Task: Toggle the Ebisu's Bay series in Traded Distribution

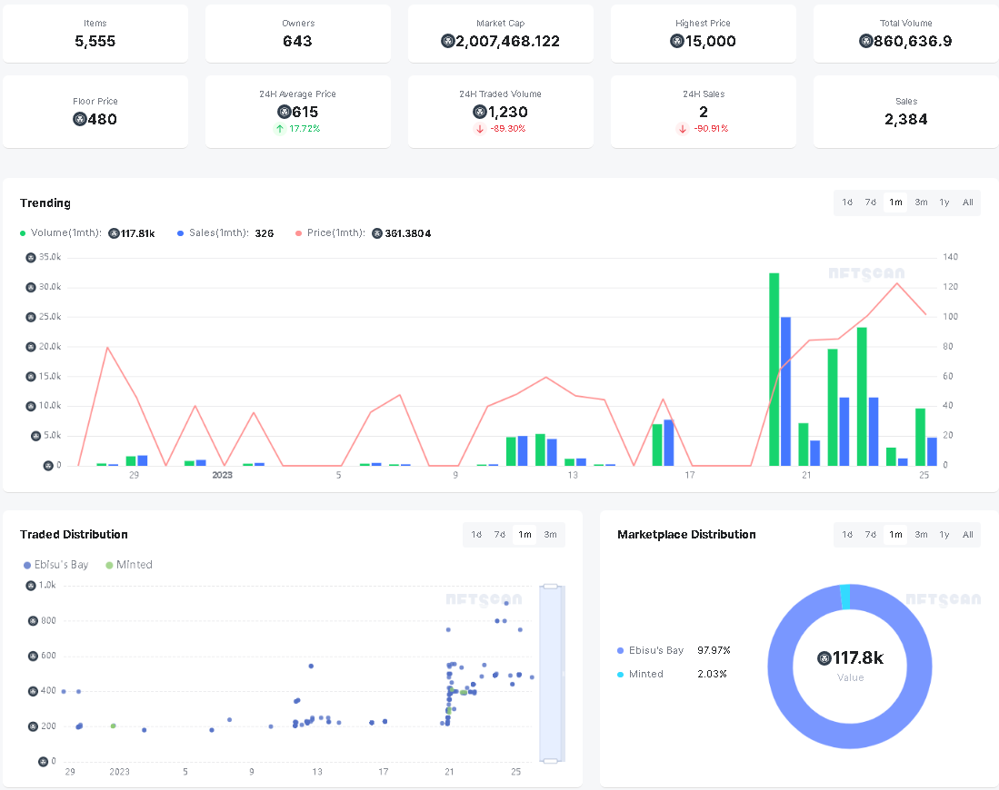Action: point(56,565)
